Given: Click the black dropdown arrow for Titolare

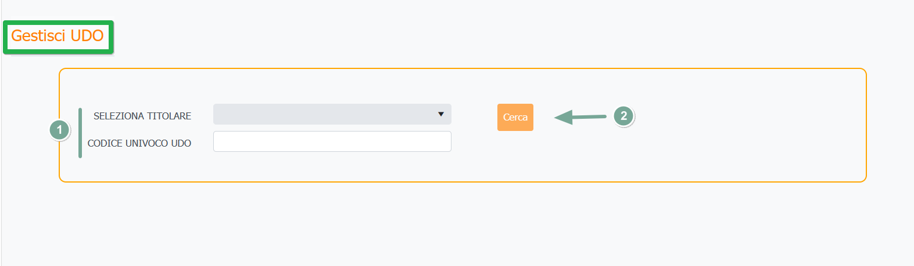Looking at the screenshot, I should 441,114.
